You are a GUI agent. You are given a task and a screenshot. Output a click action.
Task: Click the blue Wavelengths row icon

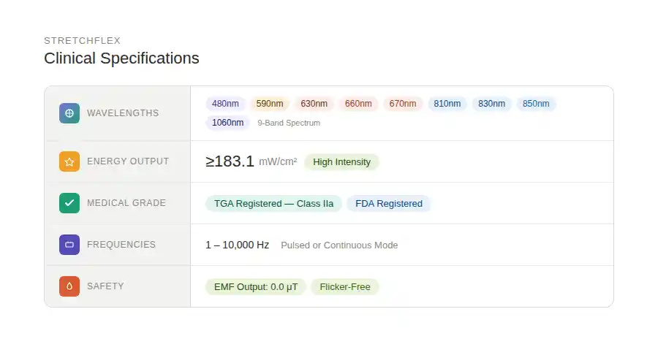[69, 113]
